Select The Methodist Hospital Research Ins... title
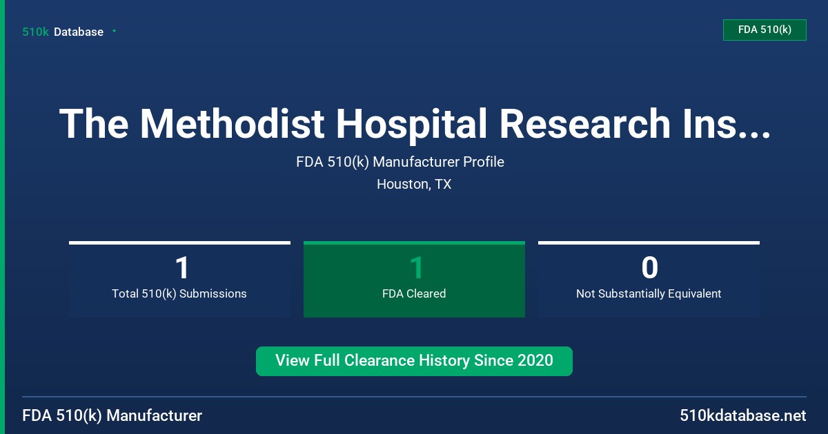 415,124
